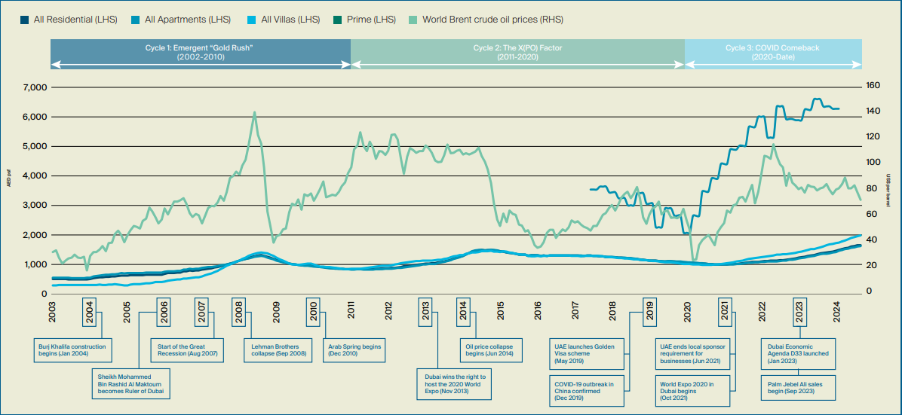Click the 2,000 left axis value

tap(36, 235)
